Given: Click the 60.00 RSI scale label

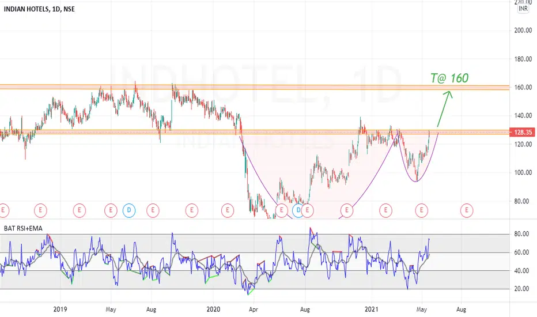Looking at the screenshot, I should [521, 252].
